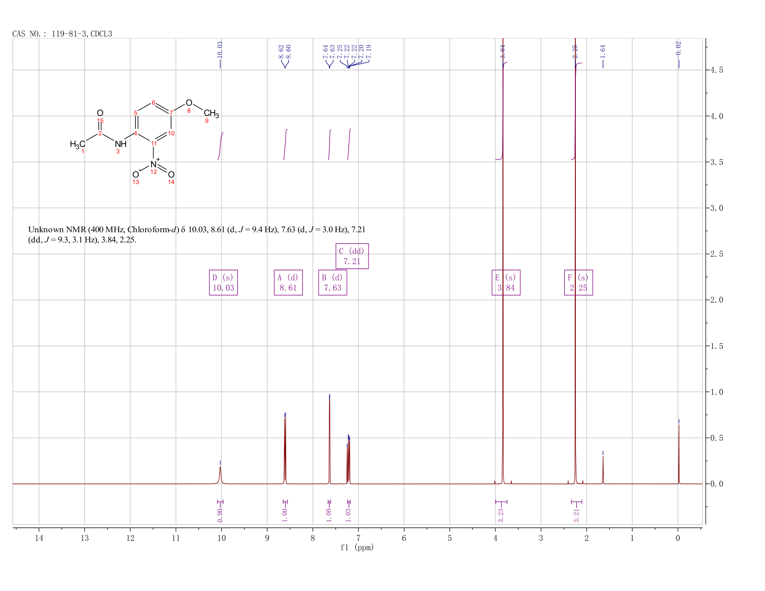Select the integral value 0.90
The width and height of the screenshot is (765, 591).
pyautogui.click(x=220, y=515)
